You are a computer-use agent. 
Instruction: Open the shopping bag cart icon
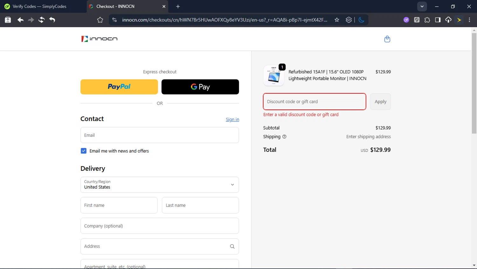point(387,39)
